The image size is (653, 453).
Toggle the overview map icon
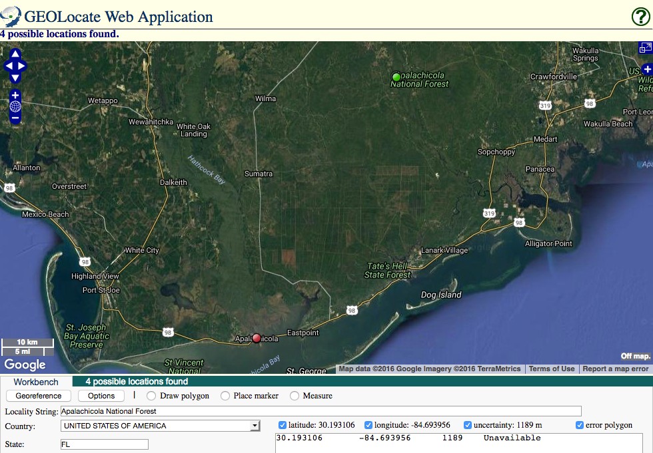(646, 47)
